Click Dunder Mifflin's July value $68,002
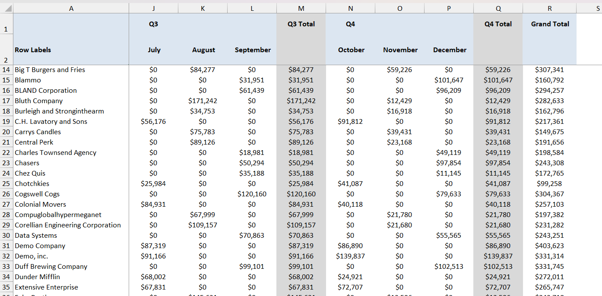 click(x=153, y=277)
